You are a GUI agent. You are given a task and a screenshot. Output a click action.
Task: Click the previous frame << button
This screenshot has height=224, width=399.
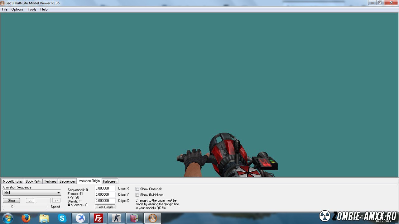tap(30, 201)
